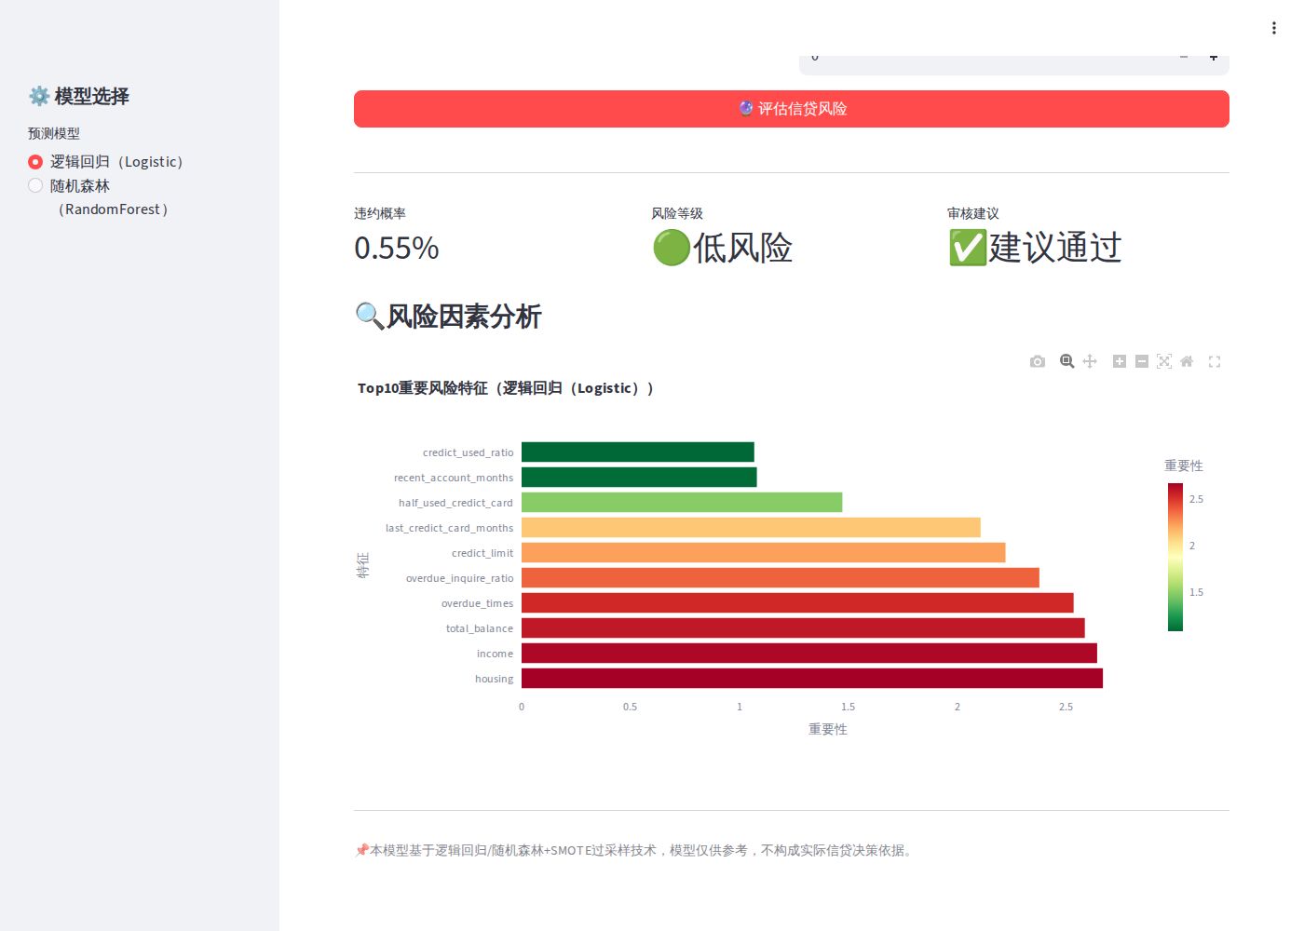View the chart in fullscreen
The height and width of the screenshot is (931, 1304).
tap(1215, 361)
